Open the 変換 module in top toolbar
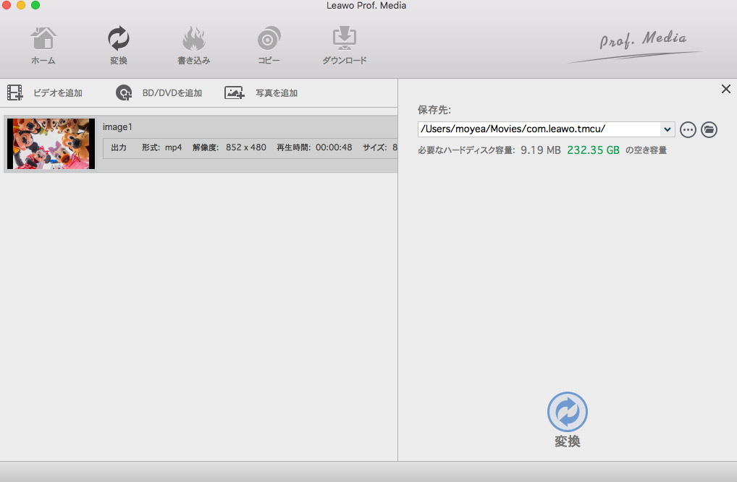The height and width of the screenshot is (482, 737). (x=119, y=46)
